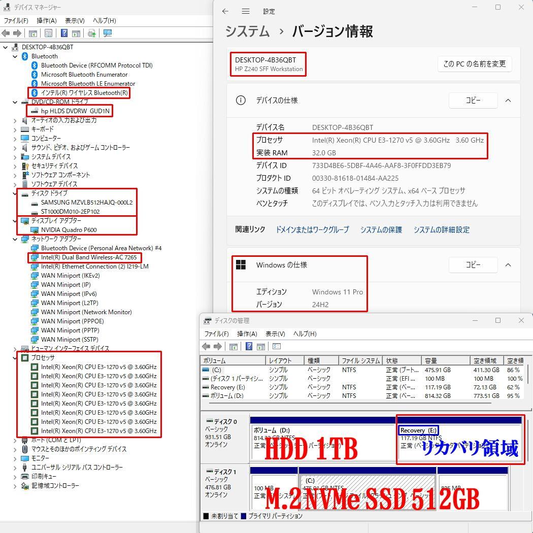The height and width of the screenshot is (533, 533).
Task: Click Device Manager's Help icon
Action: [64, 32]
